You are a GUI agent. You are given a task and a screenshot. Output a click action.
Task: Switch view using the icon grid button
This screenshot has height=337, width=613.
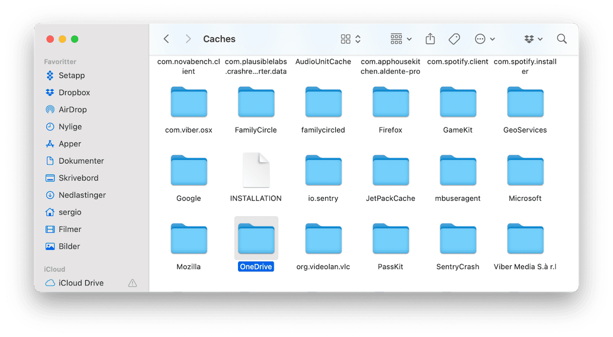pyautogui.click(x=351, y=39)
